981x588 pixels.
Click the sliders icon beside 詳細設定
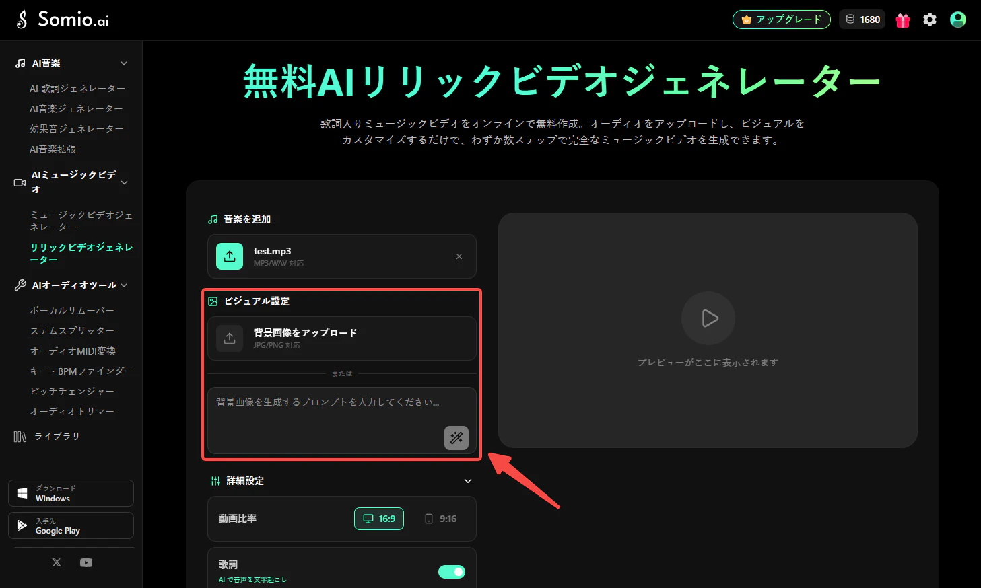pyautogui.click(x=215, y=481)
